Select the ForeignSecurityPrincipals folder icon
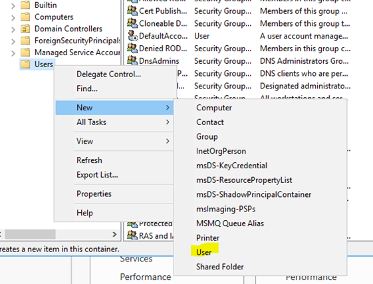The height and width of the screenshot is (284, 373). pyautogui.click(x=25, y=41)
